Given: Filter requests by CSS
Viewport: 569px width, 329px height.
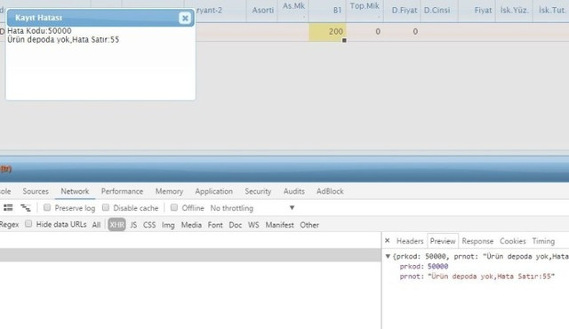Looking at the screenshot, I should tap(149, 225).
